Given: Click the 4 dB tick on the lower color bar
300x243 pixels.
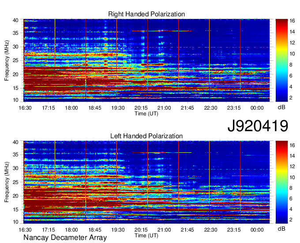Looking at the screenshot, I should (291, 209).
